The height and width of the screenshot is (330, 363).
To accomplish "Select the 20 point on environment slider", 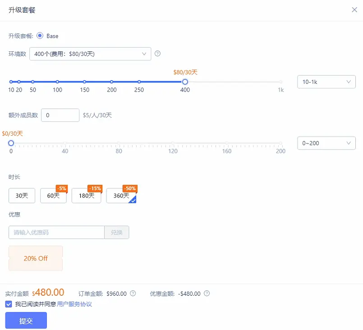I will pos(19,82).
